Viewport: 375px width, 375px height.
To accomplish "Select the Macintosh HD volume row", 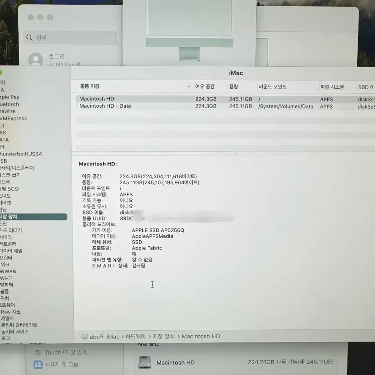I will point(225,99).
